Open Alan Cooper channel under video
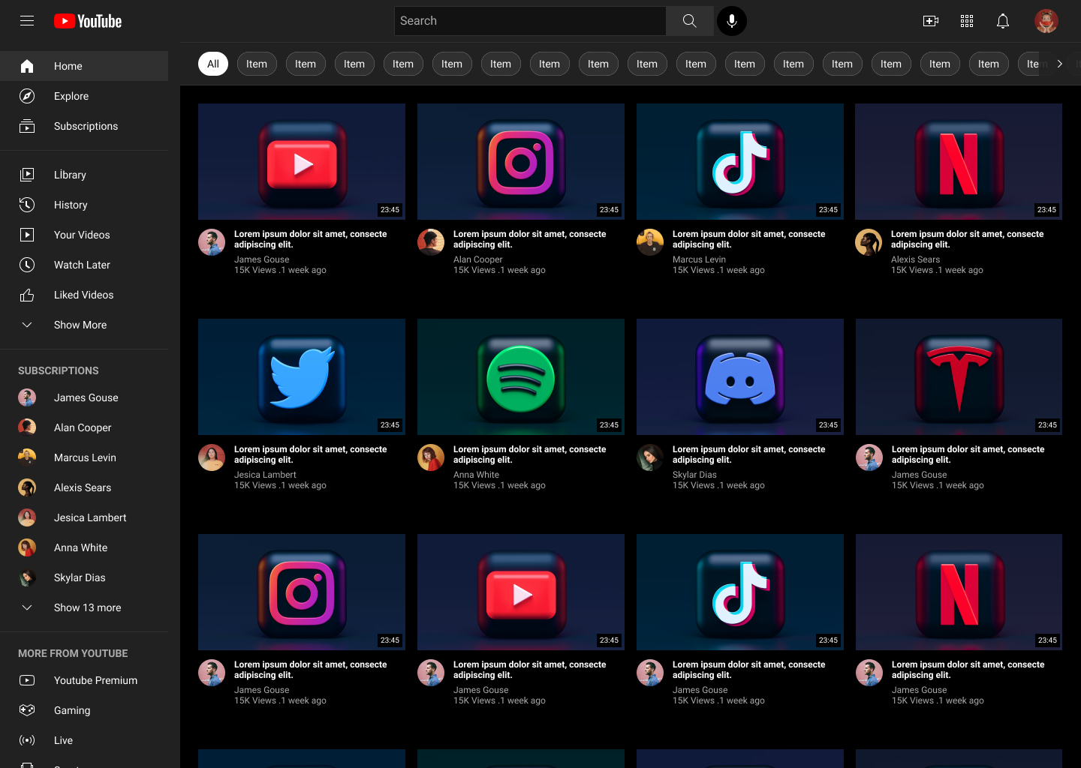 477,259
